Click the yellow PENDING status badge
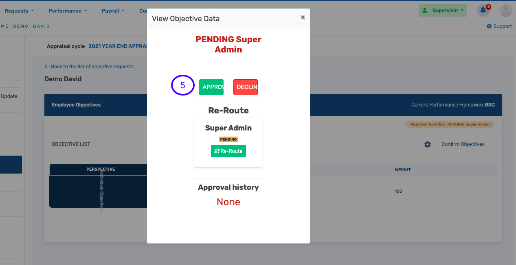Viewport: 516px width, 265px height. point(228,139)
